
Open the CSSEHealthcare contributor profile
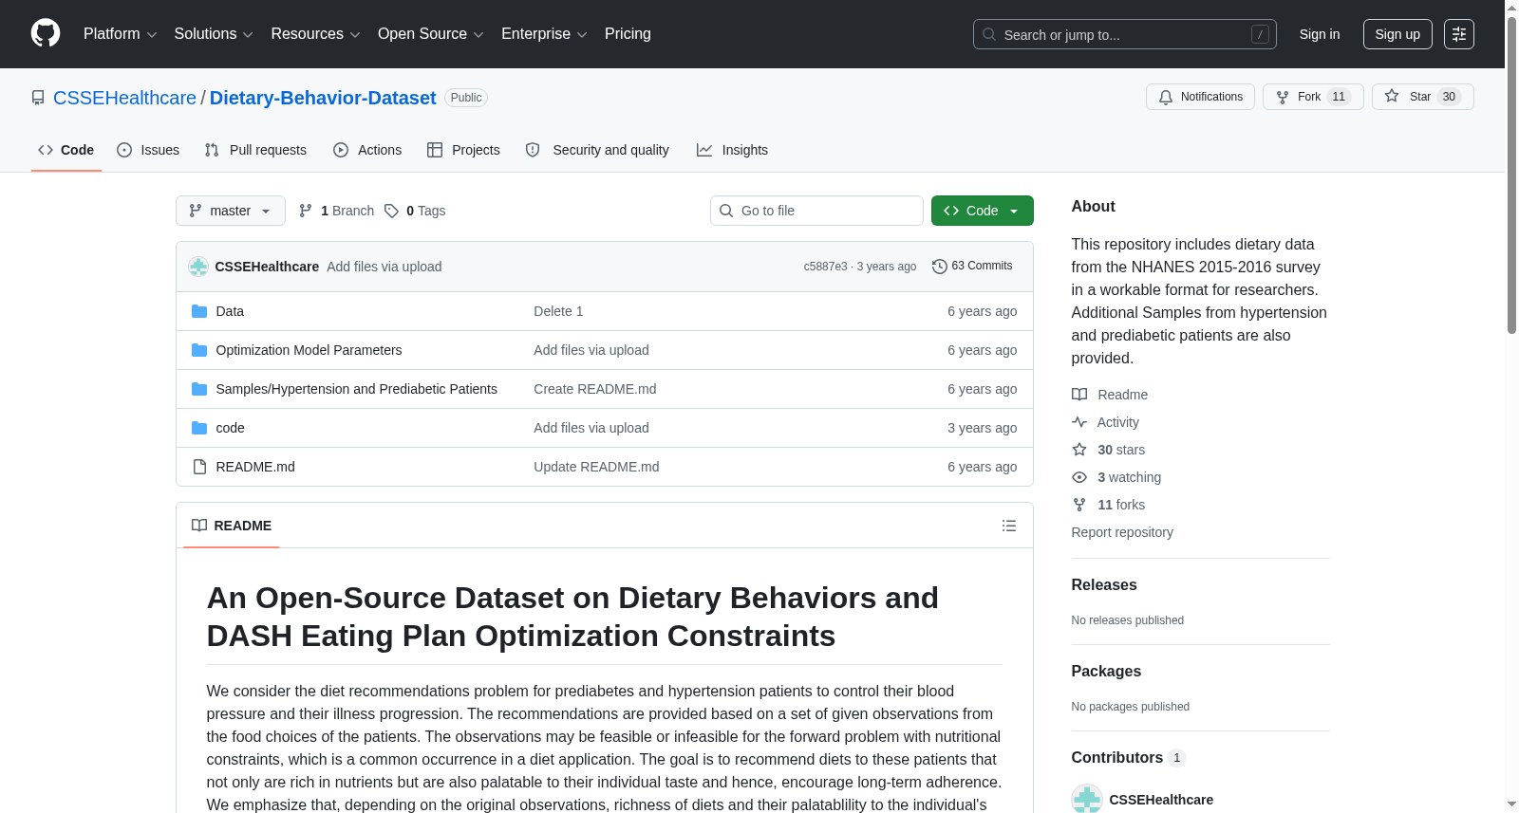tap(1161, 800)
